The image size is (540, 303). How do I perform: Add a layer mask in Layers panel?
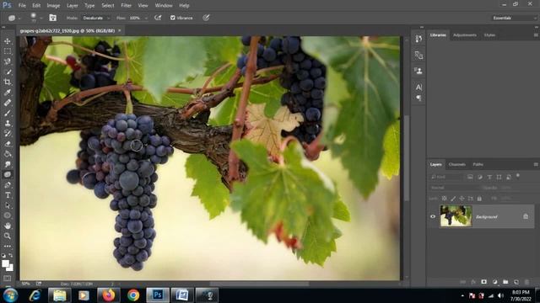pyautogui.click(x=483, y=282)
